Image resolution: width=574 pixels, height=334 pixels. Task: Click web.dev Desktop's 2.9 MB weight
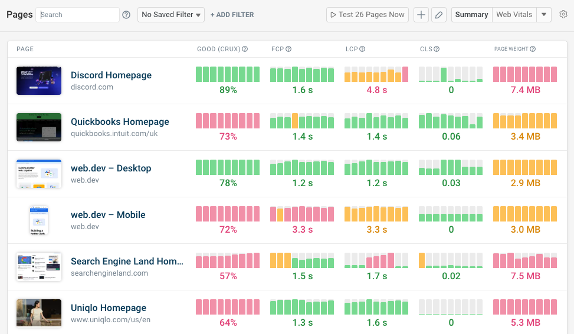[525, 183]
